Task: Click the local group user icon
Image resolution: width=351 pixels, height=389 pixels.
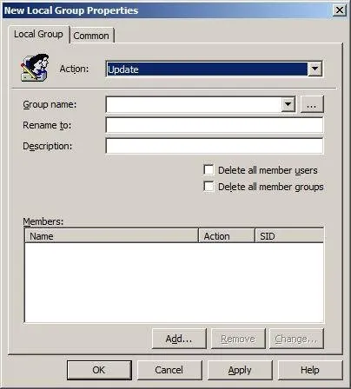Action: coord(35,67)
